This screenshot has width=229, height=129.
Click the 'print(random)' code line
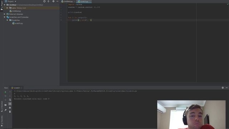tap(75, 12)
